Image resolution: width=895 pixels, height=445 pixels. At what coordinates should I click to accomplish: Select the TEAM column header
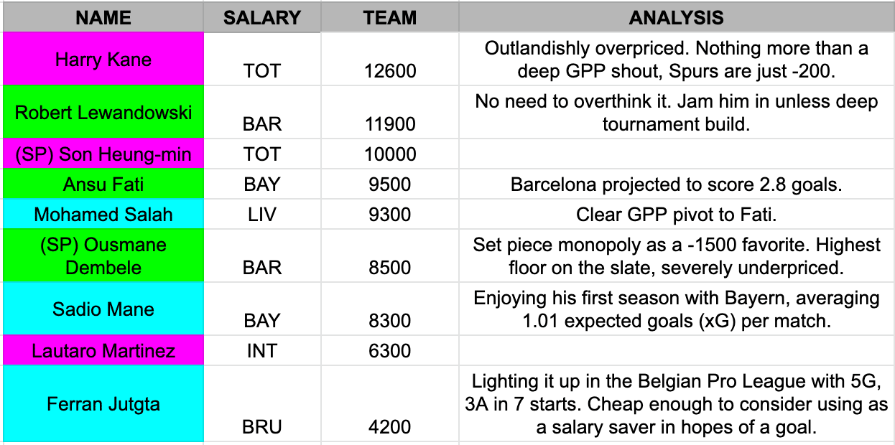(x=389, y=17)
